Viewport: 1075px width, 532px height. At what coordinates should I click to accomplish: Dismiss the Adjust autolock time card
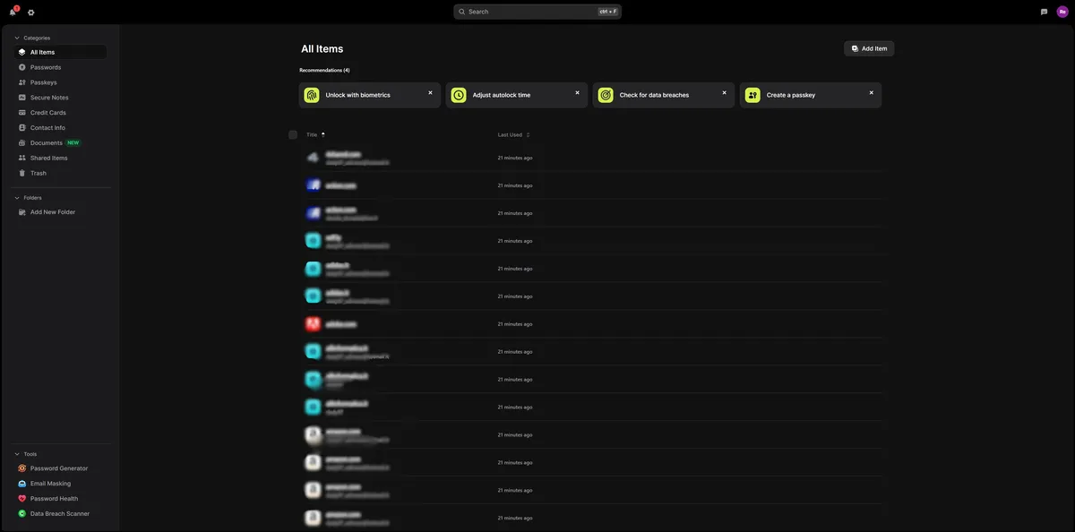pyautogui.click(x=577, y=92)
